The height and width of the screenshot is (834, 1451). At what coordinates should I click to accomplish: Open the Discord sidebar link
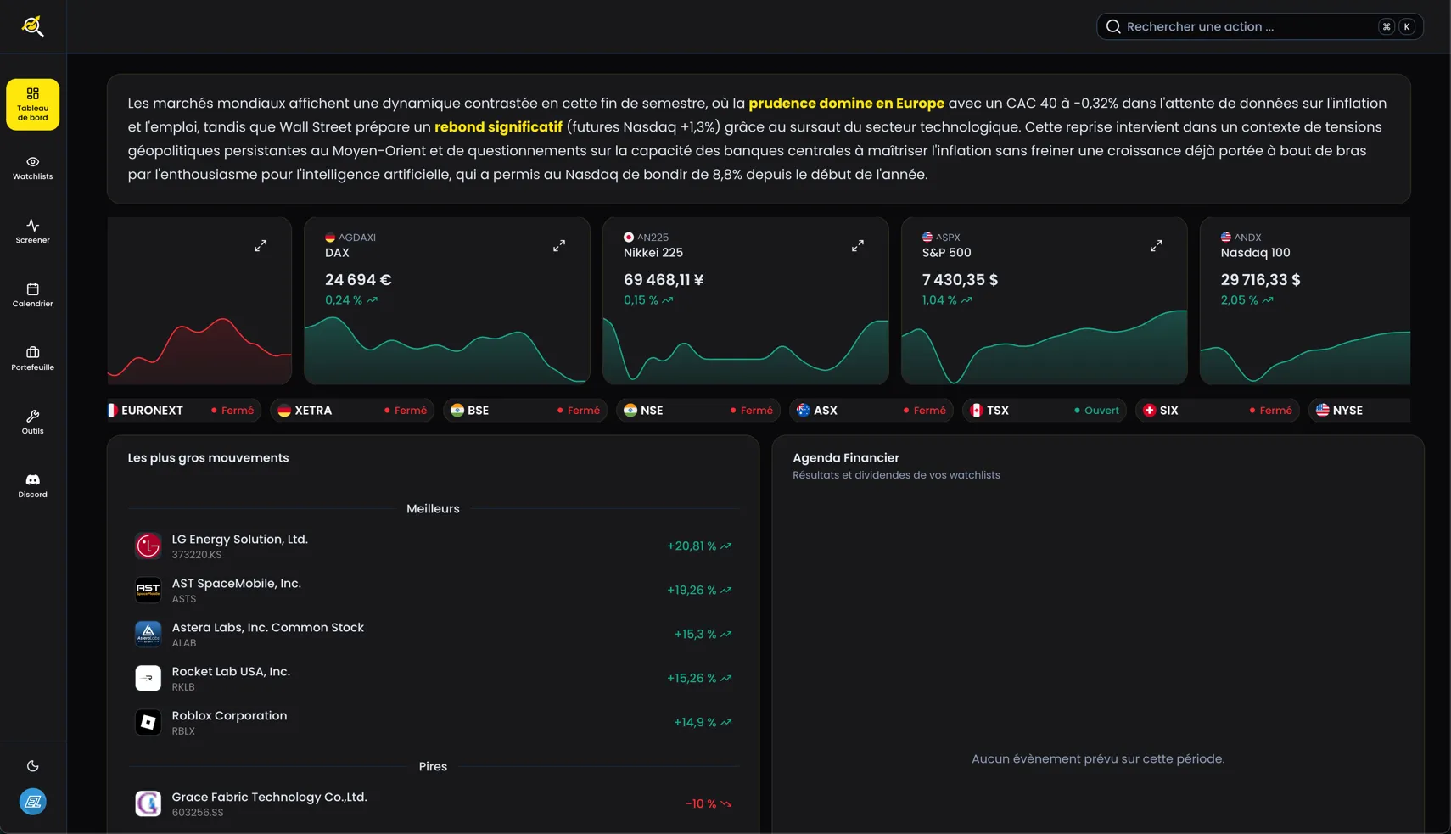tap(32, 486)
